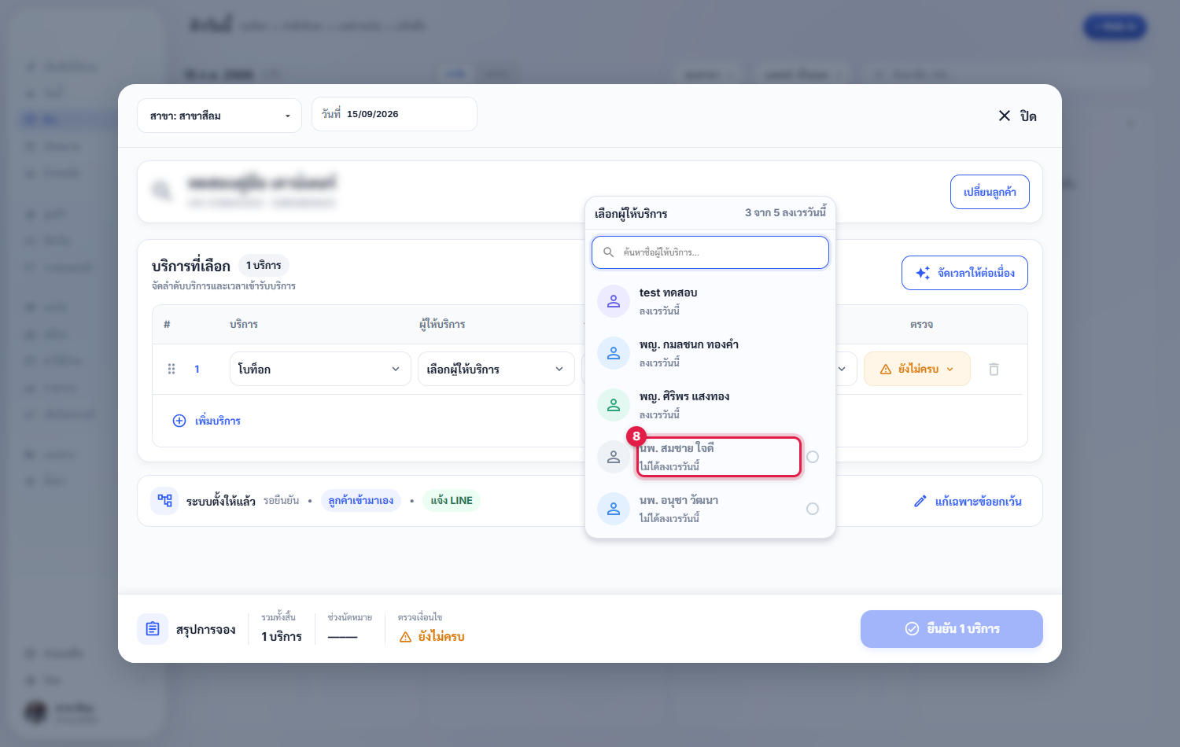Image resolution: width=1180 pixels, height=747 pixels.
Task: Click avatar icon of พญ. กมลชนก ทองคำ
Action: pyautogui.click(x=614, y=353)
